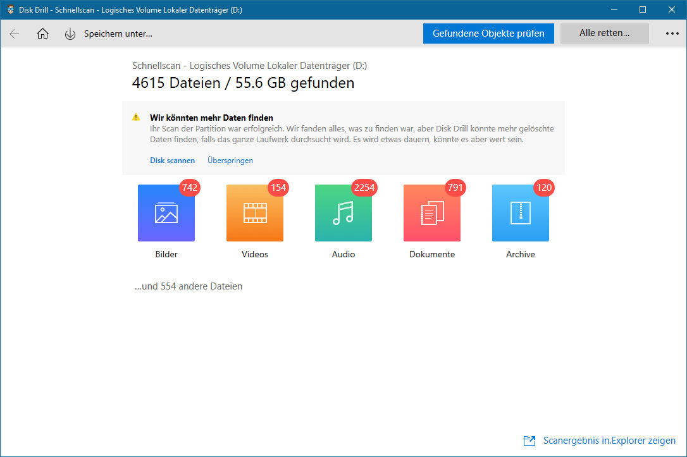Go back with the back arrow
This screenshot has height=457, width=687.
click(15, 34)
